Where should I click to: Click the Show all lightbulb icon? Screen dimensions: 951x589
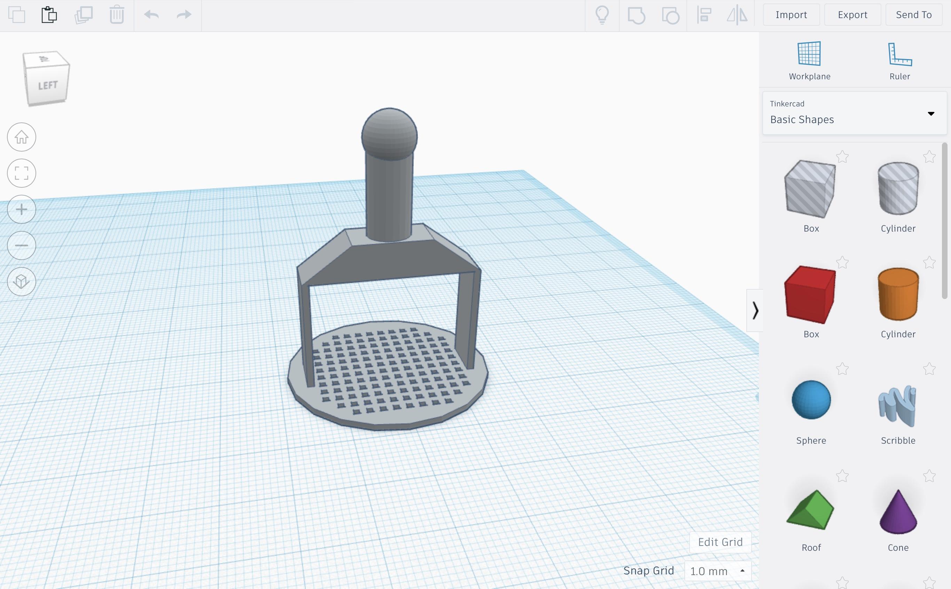[x=602, y=15]
